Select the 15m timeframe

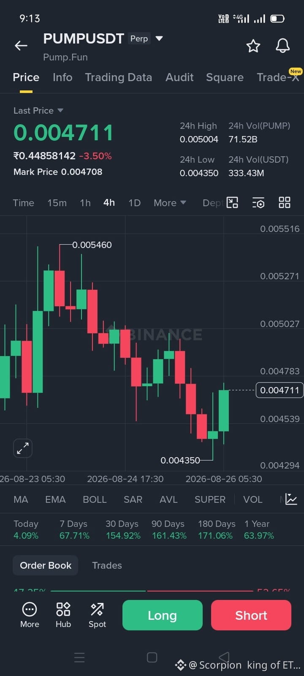[57, 203]
